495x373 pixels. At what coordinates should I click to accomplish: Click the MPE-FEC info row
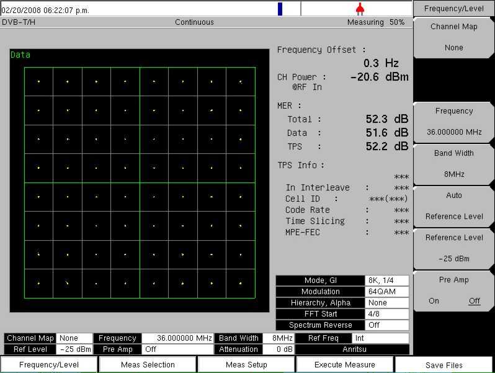coord(346,233)
